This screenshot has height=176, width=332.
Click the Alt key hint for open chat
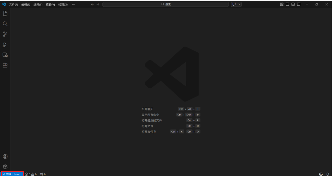(x=190, y=109)
